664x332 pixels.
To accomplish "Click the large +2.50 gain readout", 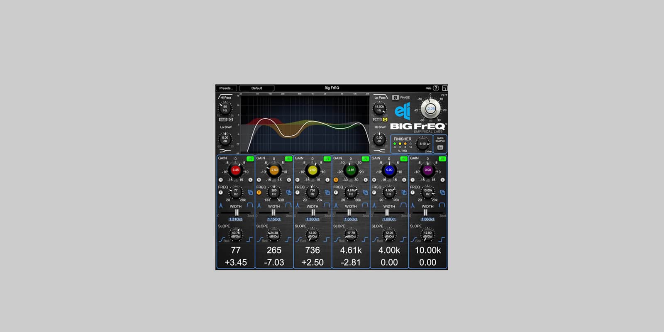I will click(312, 262).
